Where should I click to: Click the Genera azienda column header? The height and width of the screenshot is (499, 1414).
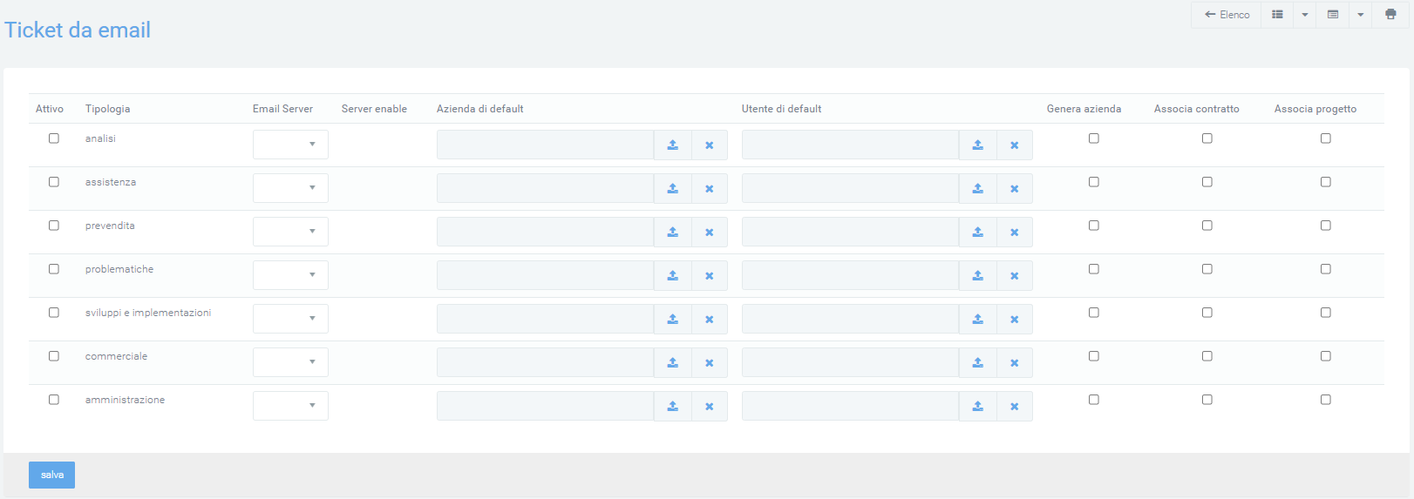click(x=1084, y=109)
